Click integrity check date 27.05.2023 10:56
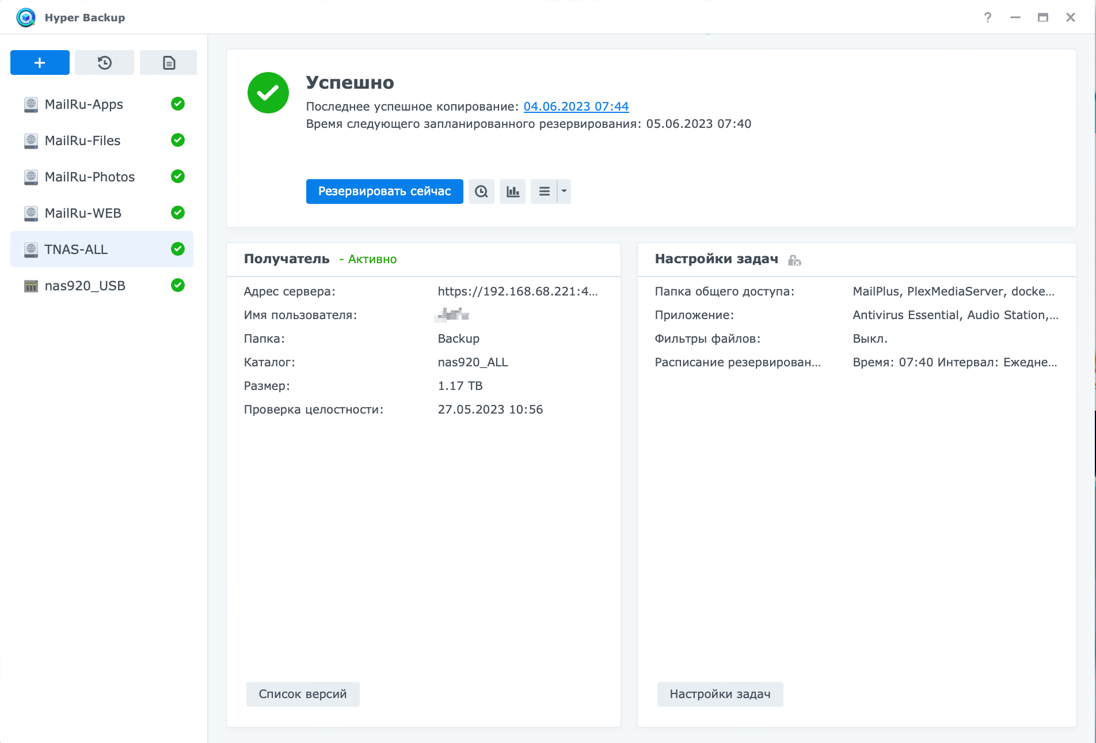The width and height of the screenshot is (1096, 743). [x=490, y=410]
